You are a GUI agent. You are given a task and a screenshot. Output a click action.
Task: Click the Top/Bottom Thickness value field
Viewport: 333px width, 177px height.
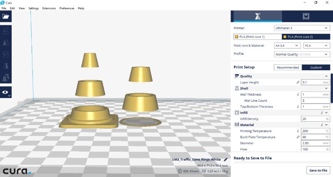316,107
